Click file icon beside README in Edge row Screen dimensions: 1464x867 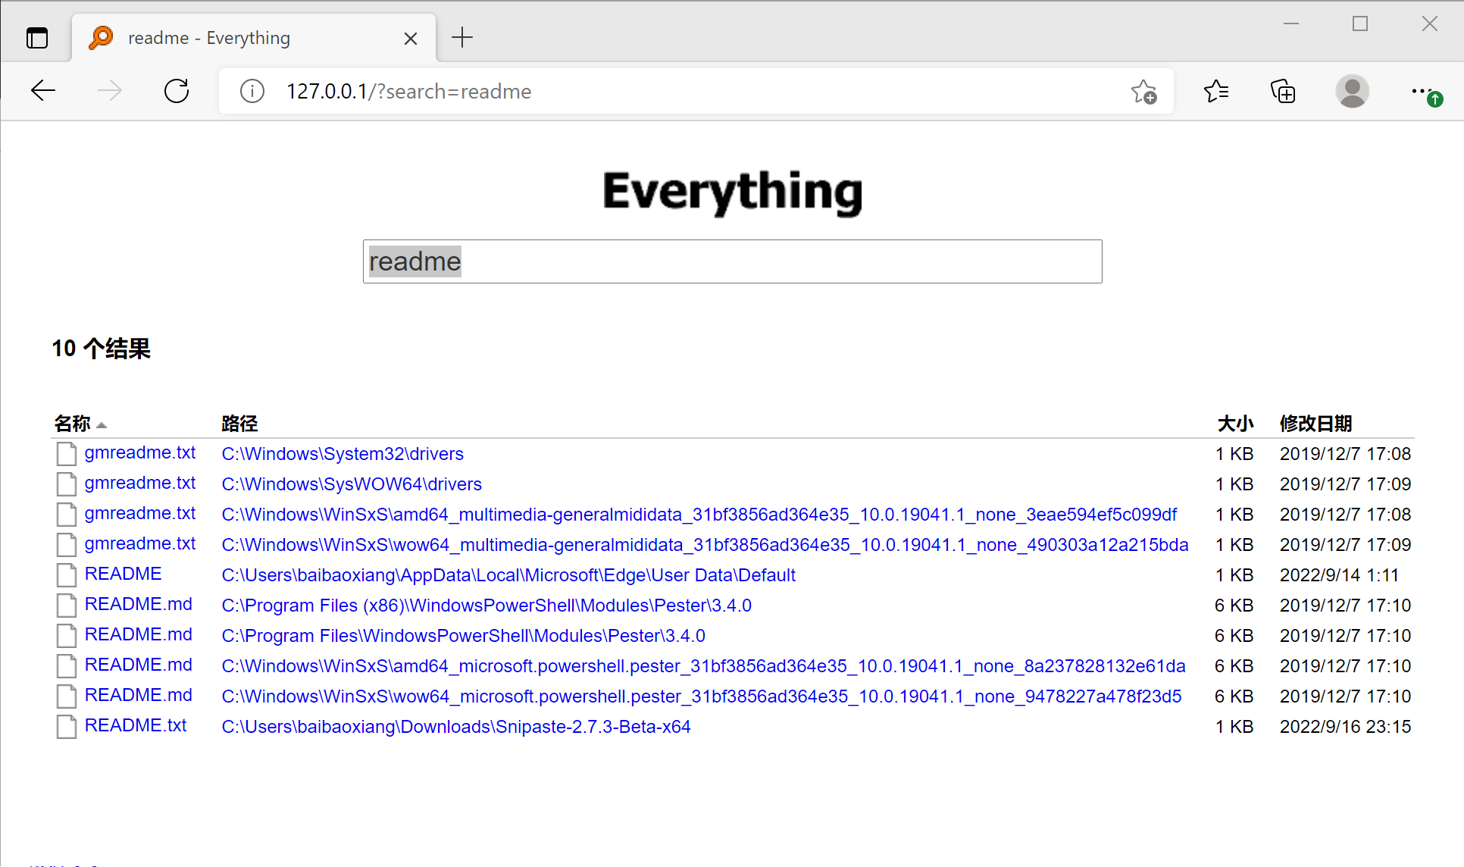67,575
